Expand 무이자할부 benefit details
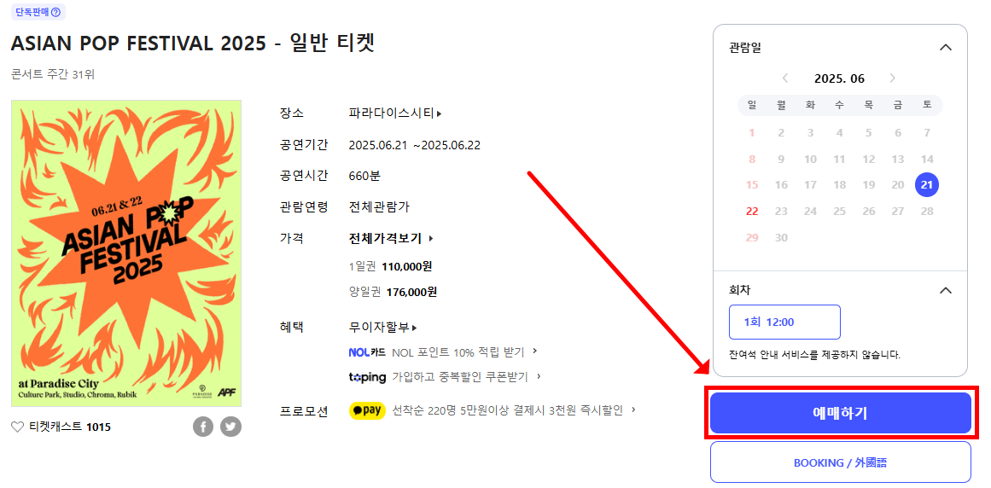The width and height of the screenshot is (991, 488). pos(383,328)
